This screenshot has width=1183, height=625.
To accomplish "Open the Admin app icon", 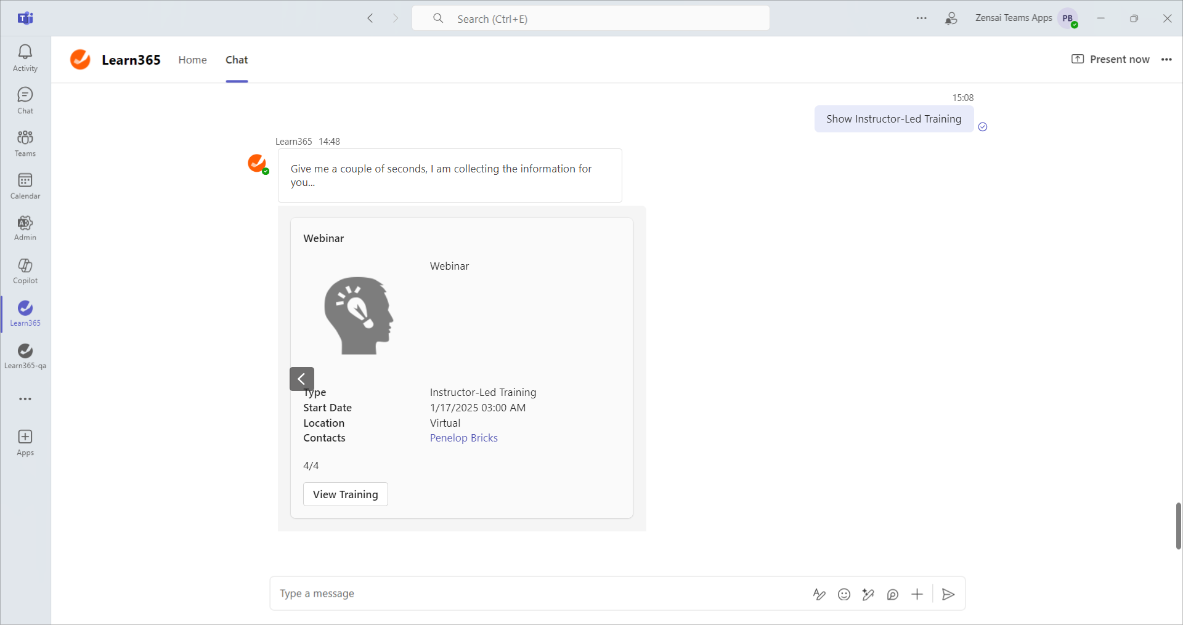I will (x=25, y=228).
